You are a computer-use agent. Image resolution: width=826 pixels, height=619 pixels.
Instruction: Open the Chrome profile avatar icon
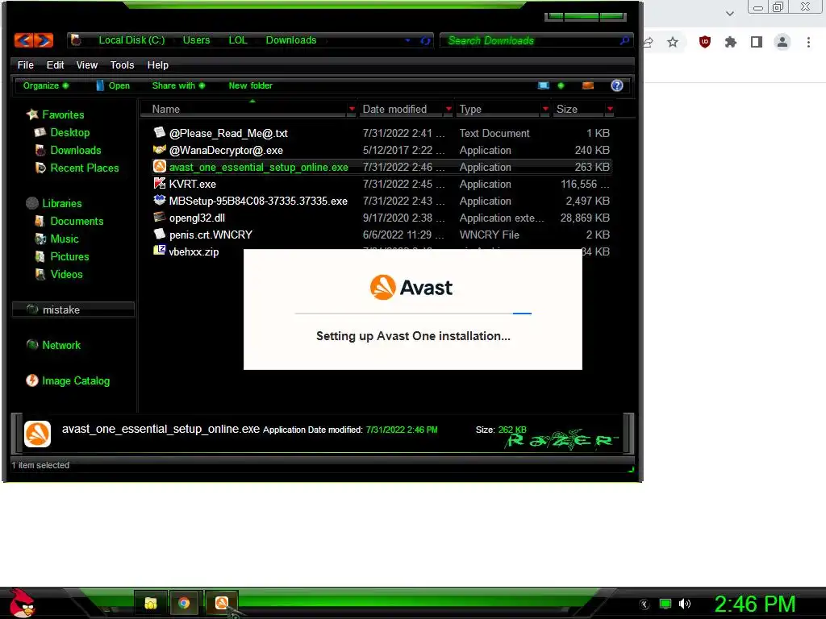pos(782,42)
